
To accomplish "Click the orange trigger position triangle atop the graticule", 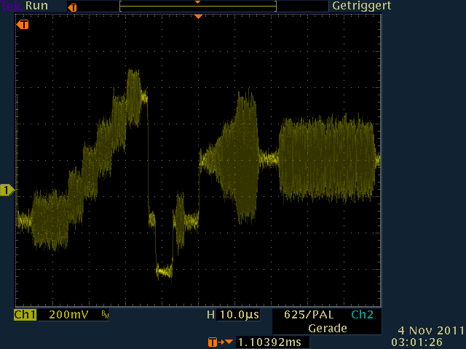I will [198, 16].
